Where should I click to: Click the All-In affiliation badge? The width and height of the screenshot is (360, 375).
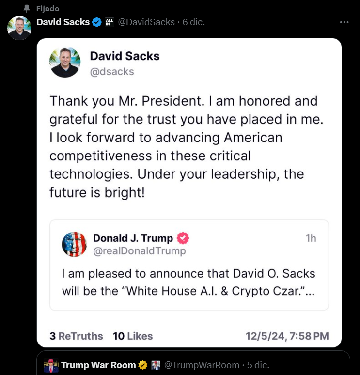pos(110,22)
